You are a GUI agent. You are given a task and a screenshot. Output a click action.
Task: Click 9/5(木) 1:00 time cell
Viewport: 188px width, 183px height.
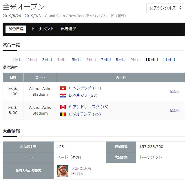[13, 92]
